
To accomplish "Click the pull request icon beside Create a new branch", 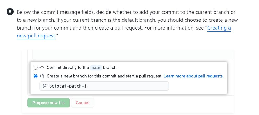I will [x=42, y=76].
